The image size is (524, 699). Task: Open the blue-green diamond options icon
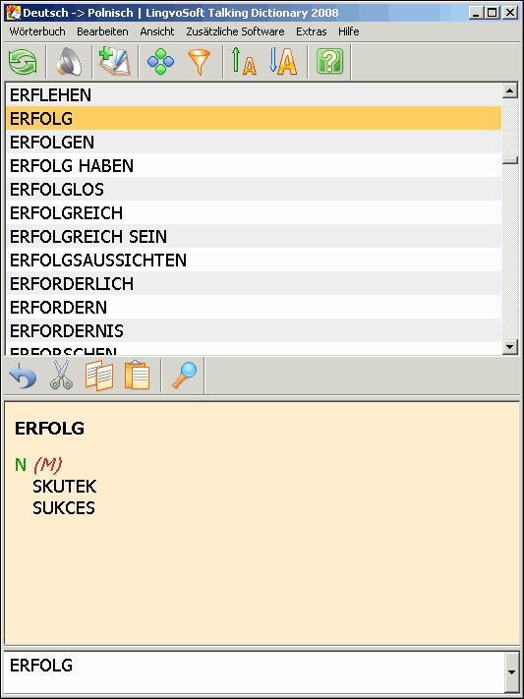click(160, 62)
